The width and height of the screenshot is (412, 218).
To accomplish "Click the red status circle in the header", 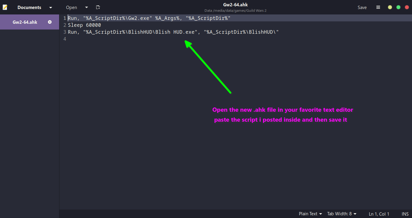I will coord(407,7).
